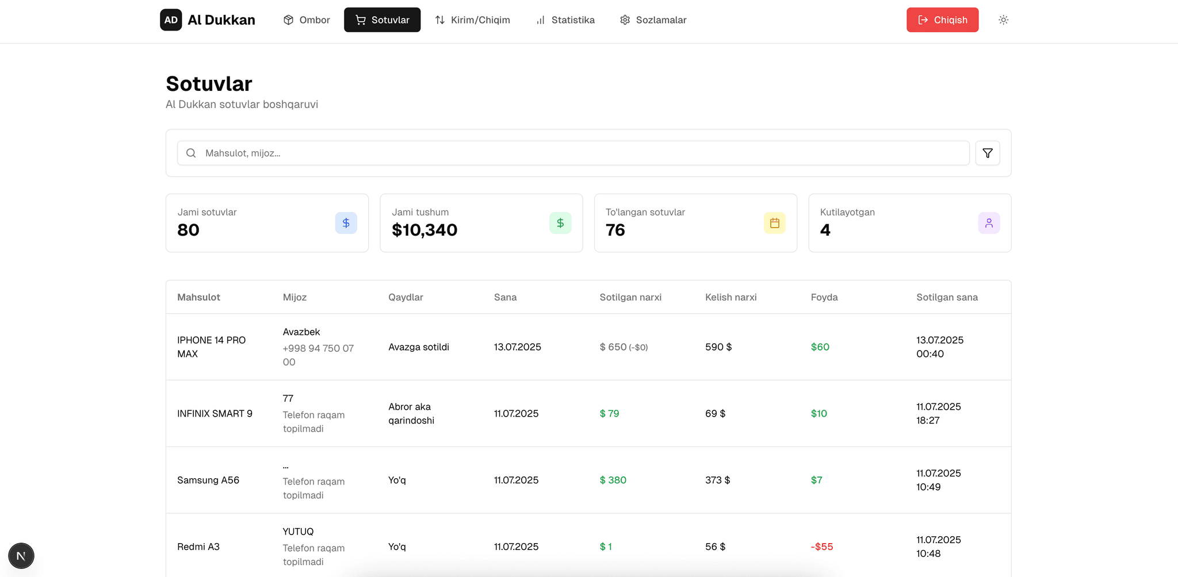Open the Next.js dev tools badge
The height and width of the screenshot is (577, 1178).
tap(21, 556)
